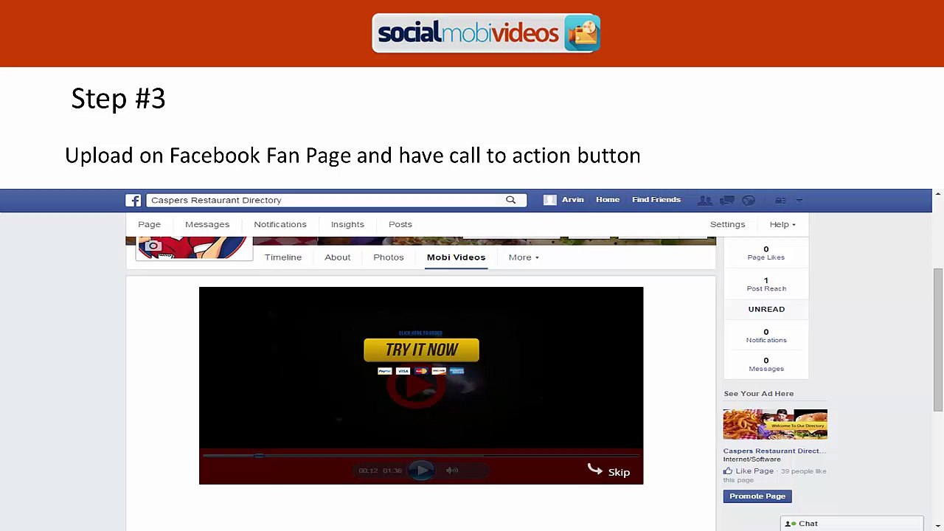
Task: Click the Arvin profile name
Action: click(573, 200)
